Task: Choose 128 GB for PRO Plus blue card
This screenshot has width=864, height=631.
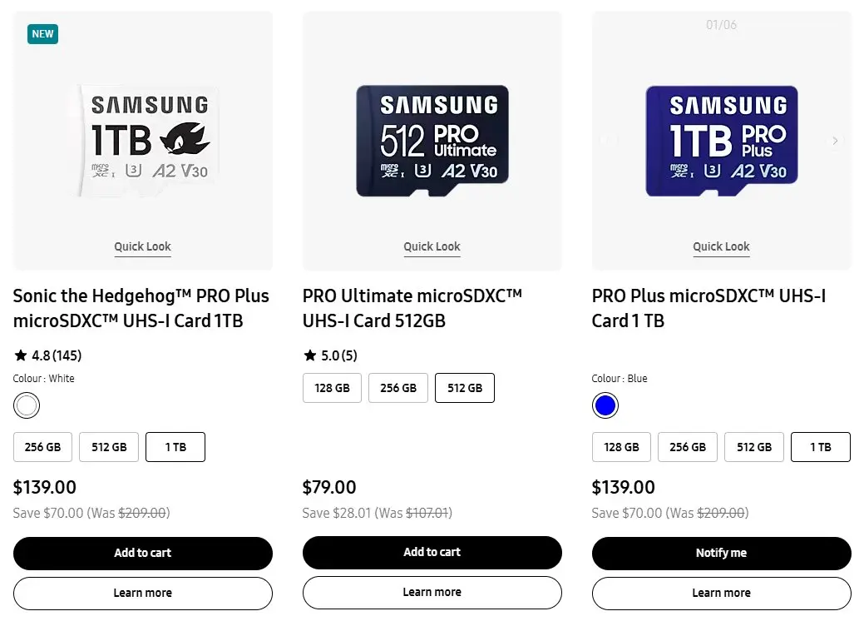Action: [x=621, y=447]
